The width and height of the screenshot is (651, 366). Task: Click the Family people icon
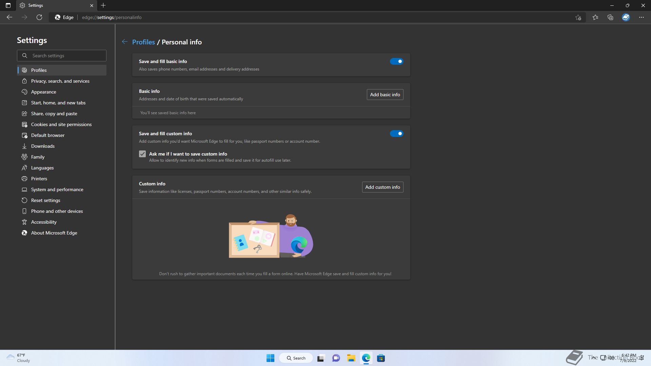(24, 157)
